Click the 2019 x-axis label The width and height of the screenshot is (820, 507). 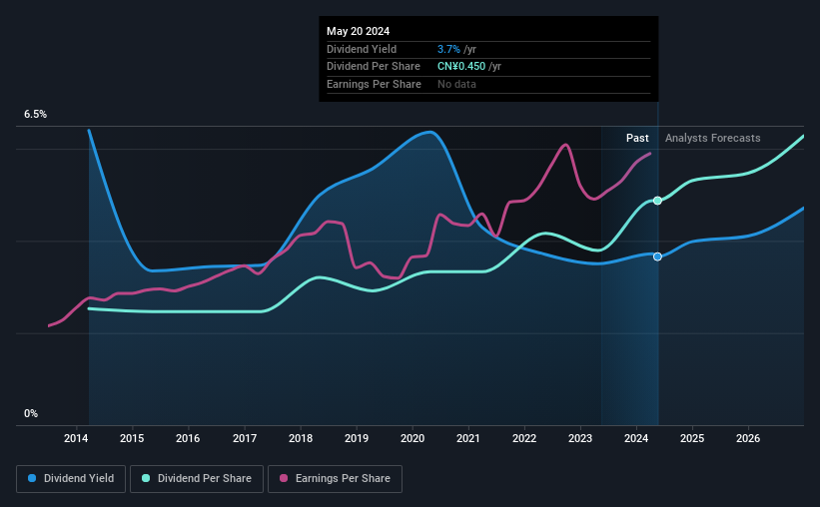click(x=357, y=438)
